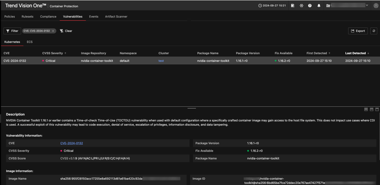Open the documentation book icon in header

(x=293, y=6)
